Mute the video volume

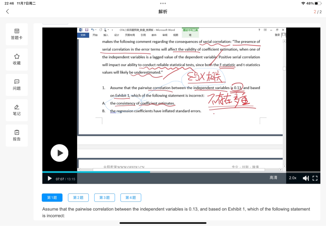tap(306, 178)
